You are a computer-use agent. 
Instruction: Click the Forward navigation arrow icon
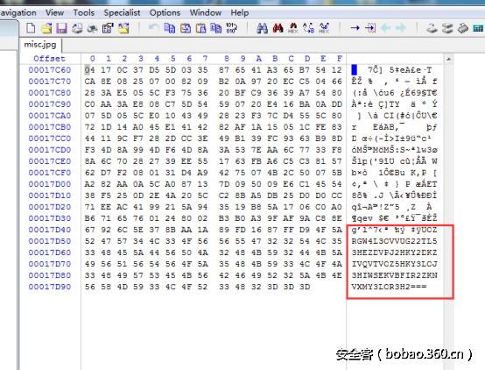(x=401, y=28)
